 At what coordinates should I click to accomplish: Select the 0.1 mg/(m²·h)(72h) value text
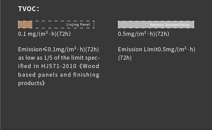tap(44, 34)
